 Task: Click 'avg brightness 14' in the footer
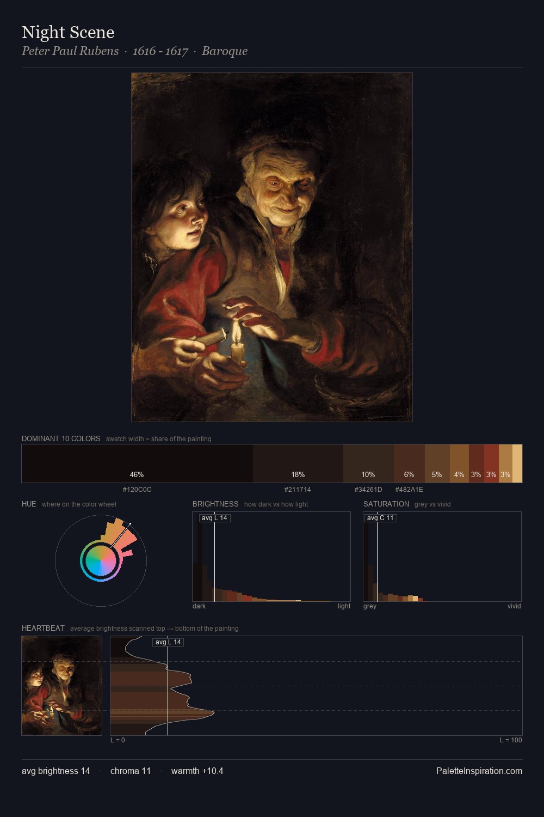[x=56, y=771]
